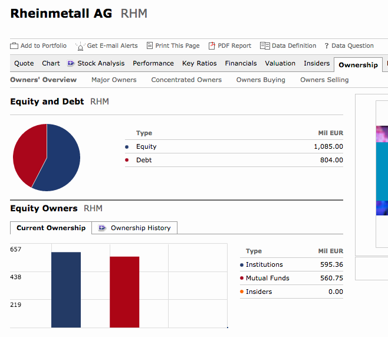388x337 pixels.
Task: Go to the Insiders tab
Action: pos(317,63)
